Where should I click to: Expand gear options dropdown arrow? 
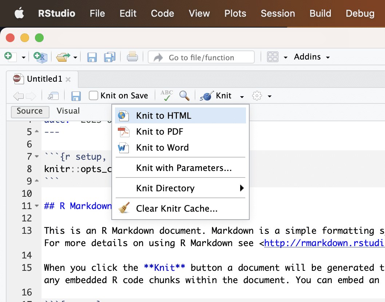[x=270, y=96]
